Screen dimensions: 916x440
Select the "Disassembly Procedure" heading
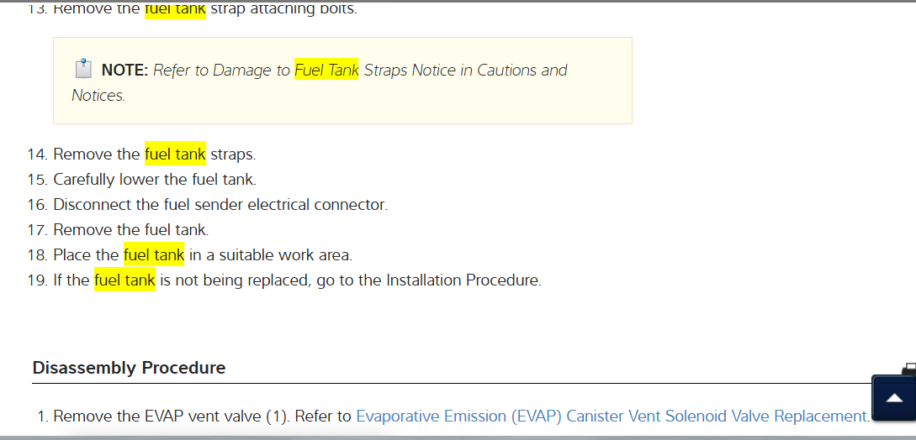click(129, 368)
